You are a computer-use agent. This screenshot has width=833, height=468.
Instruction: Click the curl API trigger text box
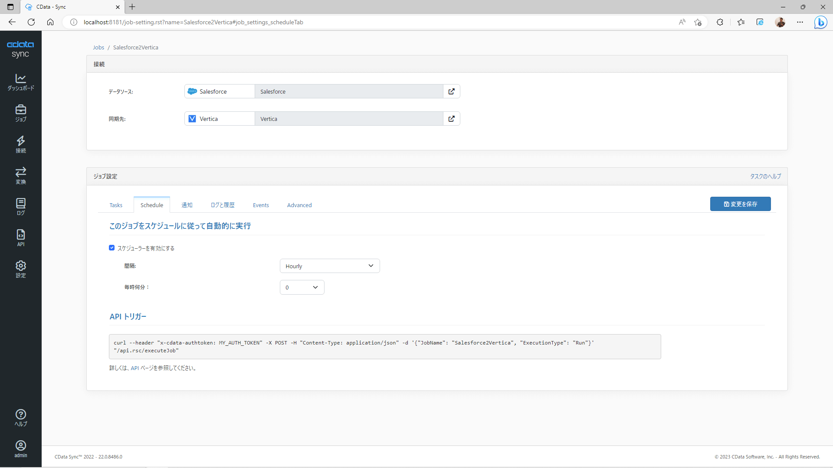[384, 347]
